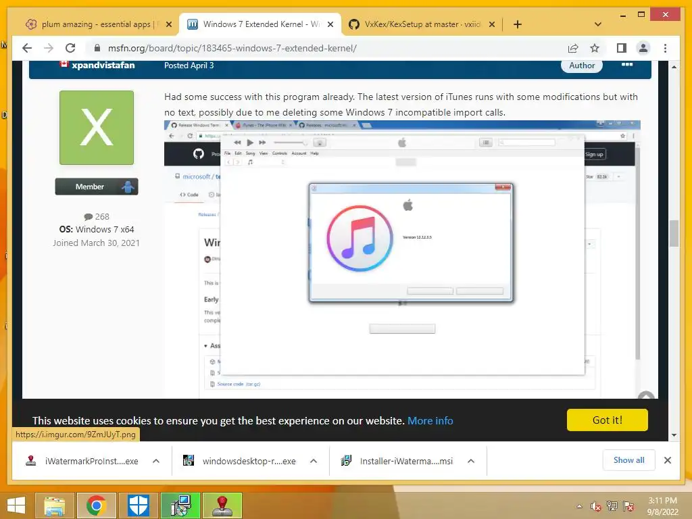Viewport: 692px width, 519px height.
Task: Click the Member rank badge
Action: pyautogui.click(x=97, y=187)
